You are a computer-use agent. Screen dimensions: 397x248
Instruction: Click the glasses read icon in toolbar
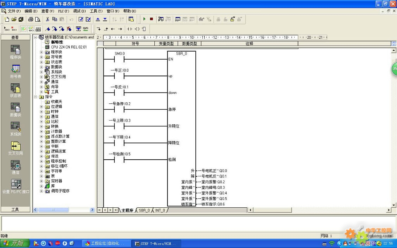pos(202,19)
